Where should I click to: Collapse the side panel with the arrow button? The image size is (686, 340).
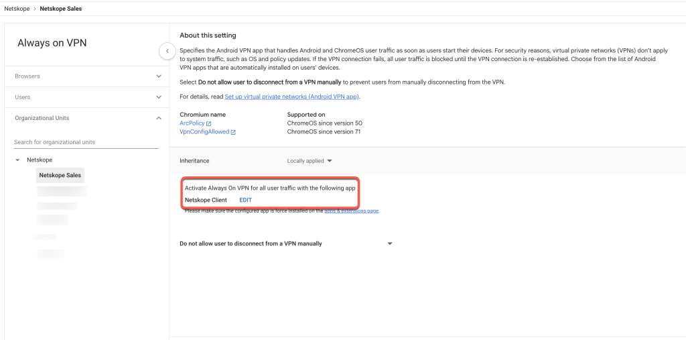pos(167,51)
